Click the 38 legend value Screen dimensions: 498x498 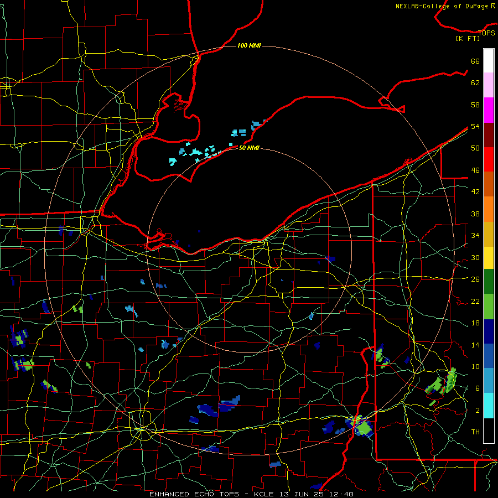coord(475,214)
